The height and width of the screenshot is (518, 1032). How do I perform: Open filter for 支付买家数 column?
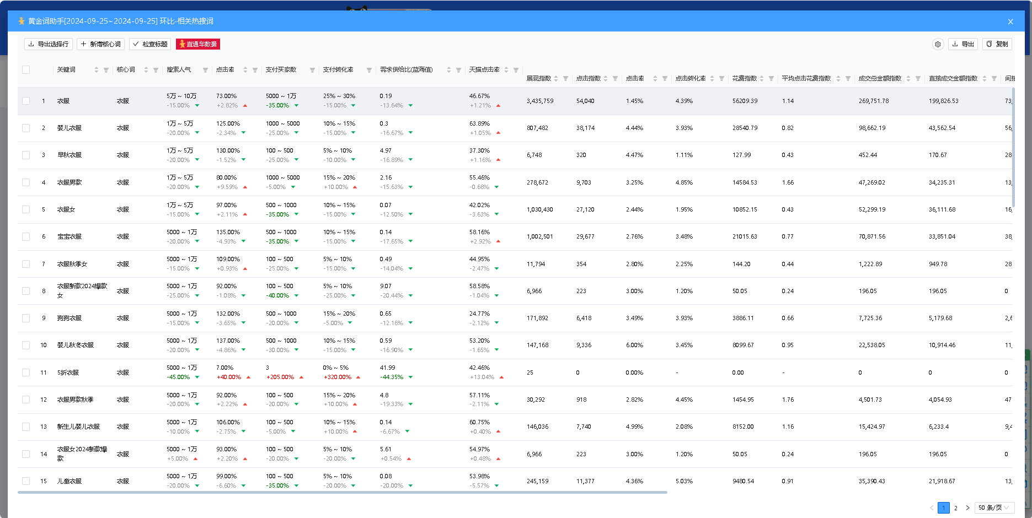tap(312, 70)
